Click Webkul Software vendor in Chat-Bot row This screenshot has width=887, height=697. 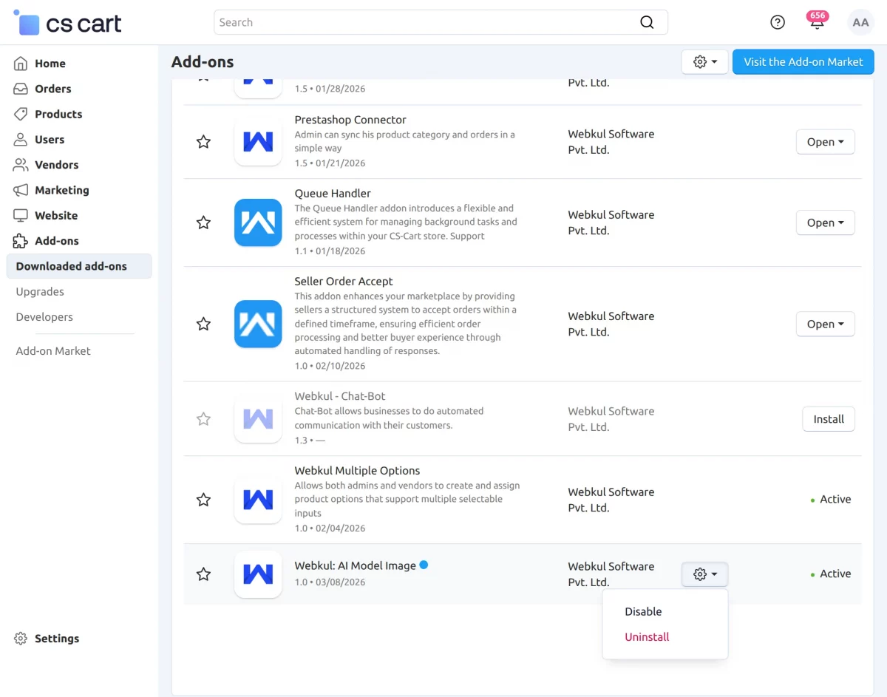click(611, 419)
